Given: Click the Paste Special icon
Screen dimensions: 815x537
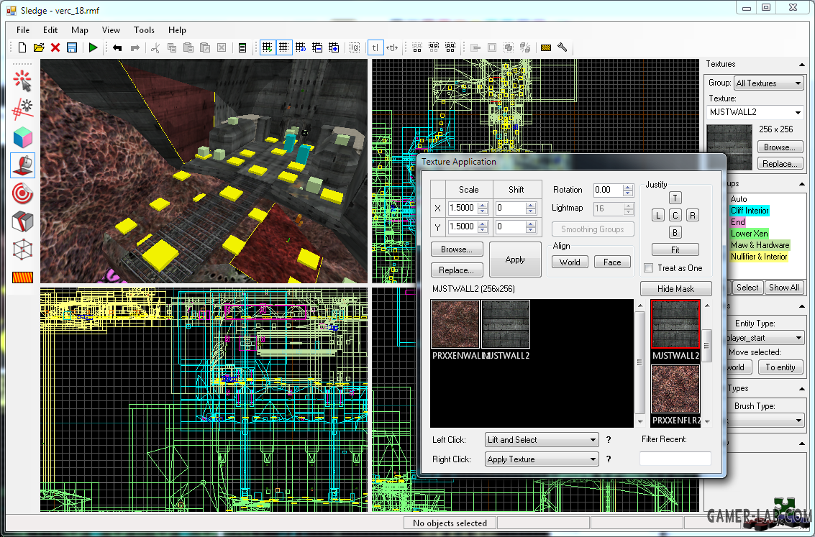Looking at the screenshot, I should point(205,47).
